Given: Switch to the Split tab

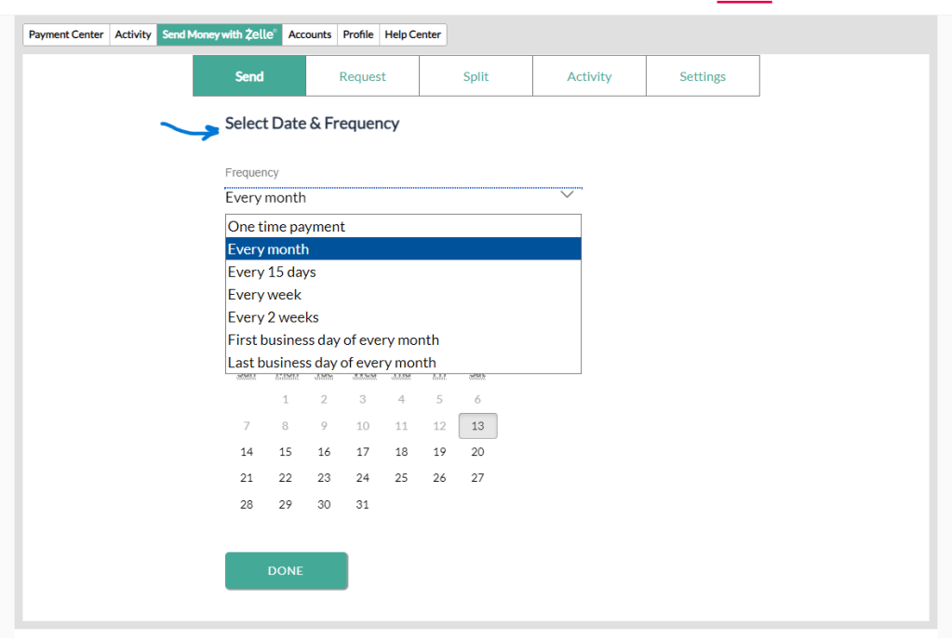Looking at the screenshot, I should tap(476, 76).
